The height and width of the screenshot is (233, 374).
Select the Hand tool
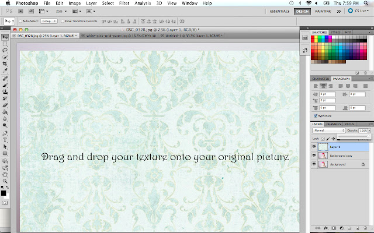click(5, 175)
